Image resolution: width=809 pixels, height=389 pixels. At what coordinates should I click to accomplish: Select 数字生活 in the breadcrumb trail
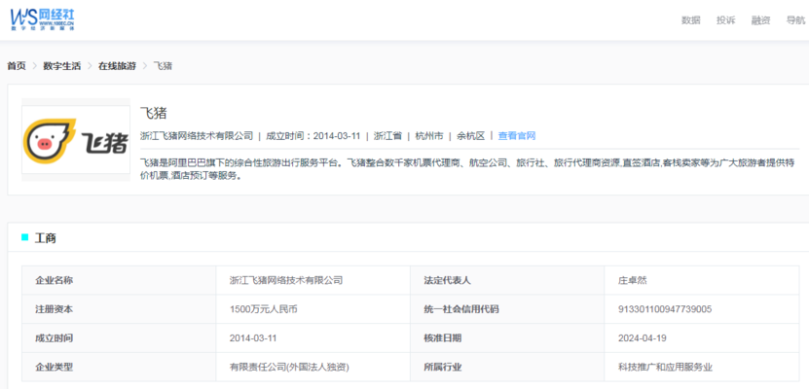click(62, 66)
